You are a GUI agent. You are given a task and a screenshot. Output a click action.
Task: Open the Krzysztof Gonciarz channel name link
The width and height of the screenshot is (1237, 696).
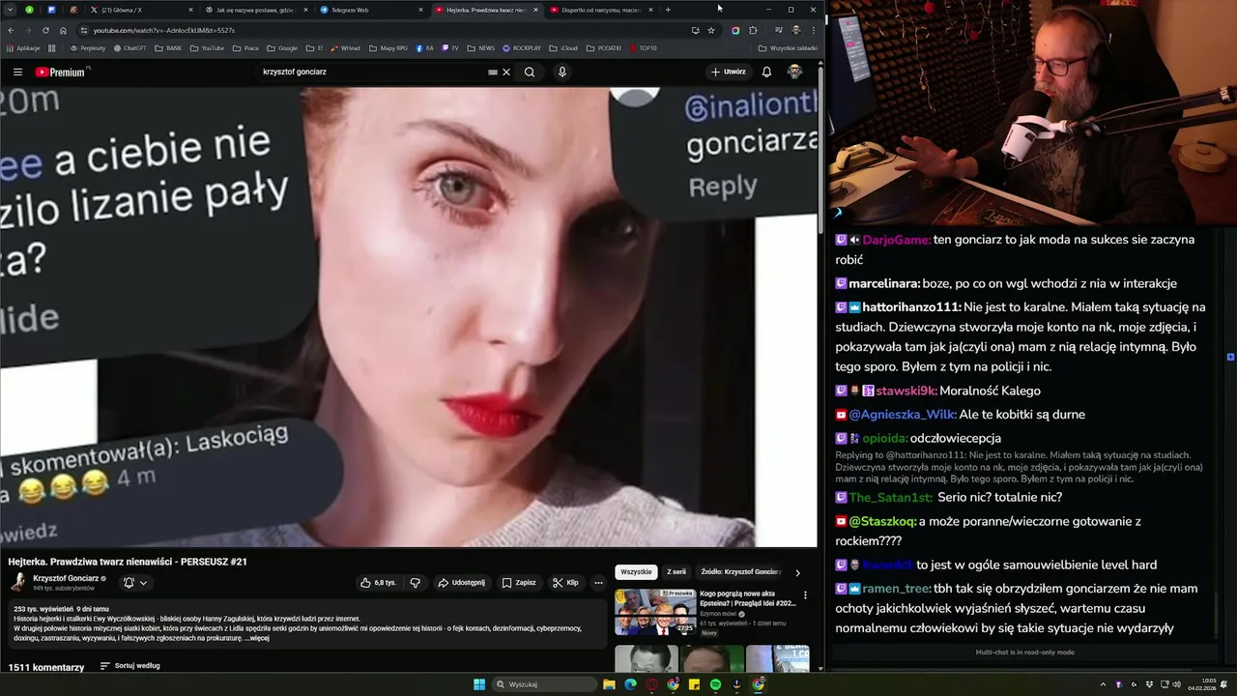coord(66,578)
